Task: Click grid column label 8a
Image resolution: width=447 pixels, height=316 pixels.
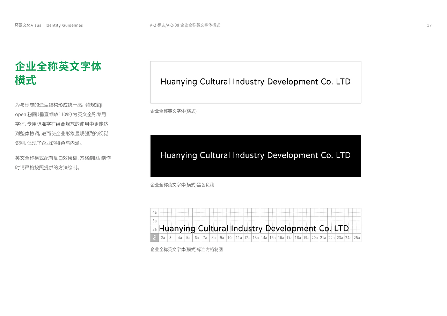Action: 213,238
